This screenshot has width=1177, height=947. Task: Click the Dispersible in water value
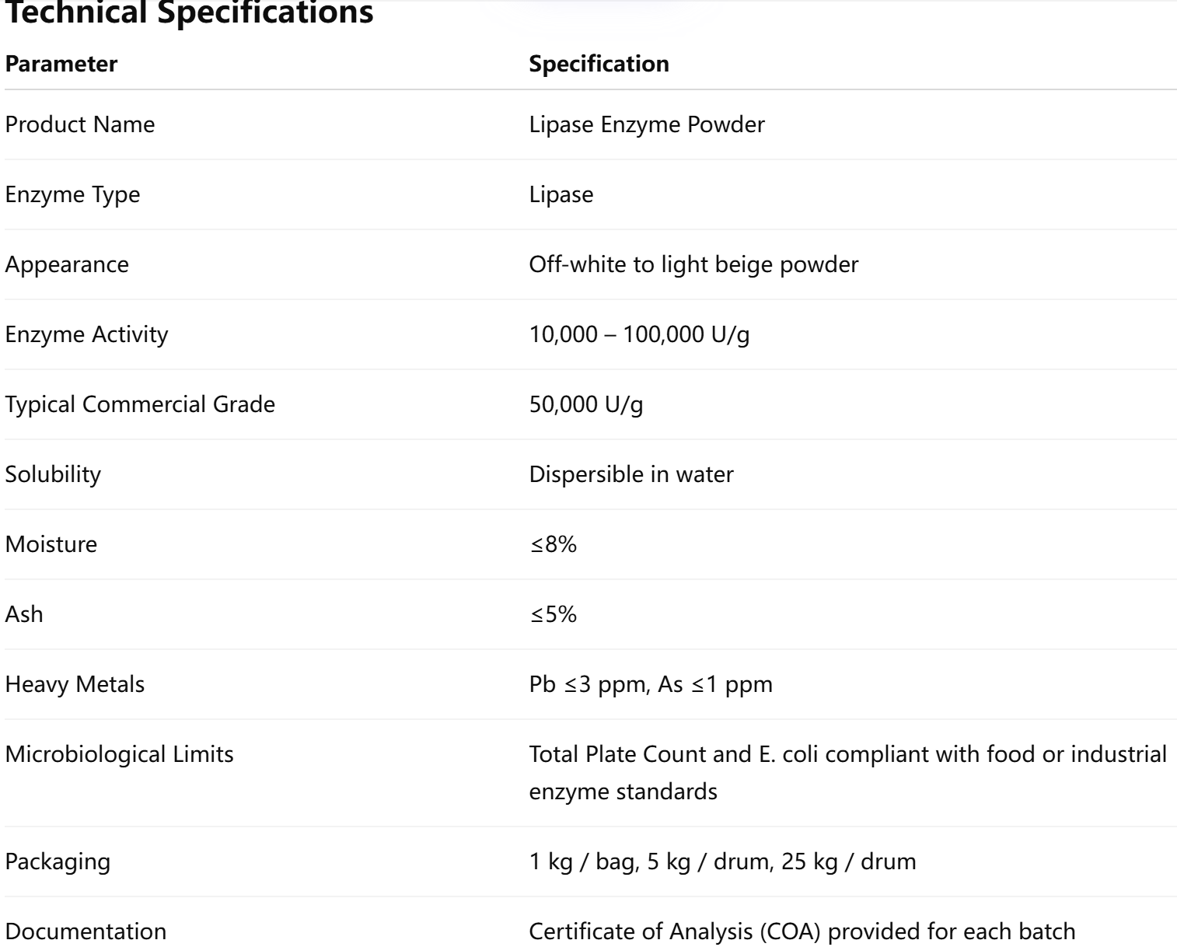tap(630, 474)
